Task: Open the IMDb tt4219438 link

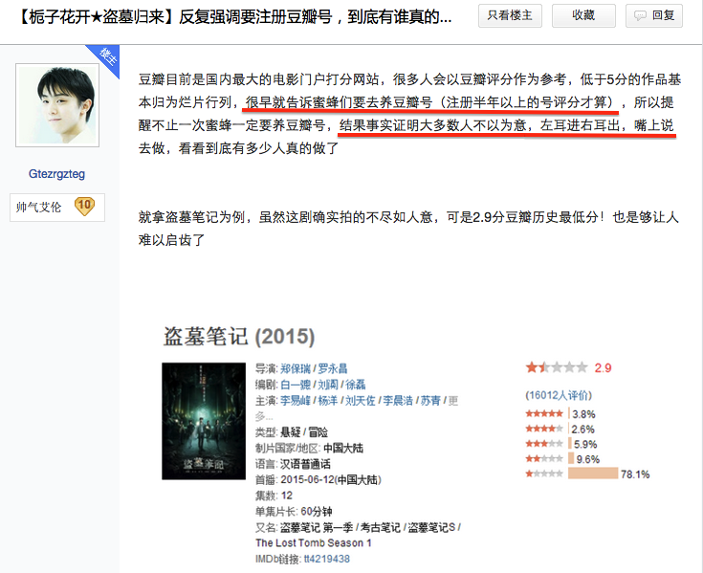Action: coord(327,559)
